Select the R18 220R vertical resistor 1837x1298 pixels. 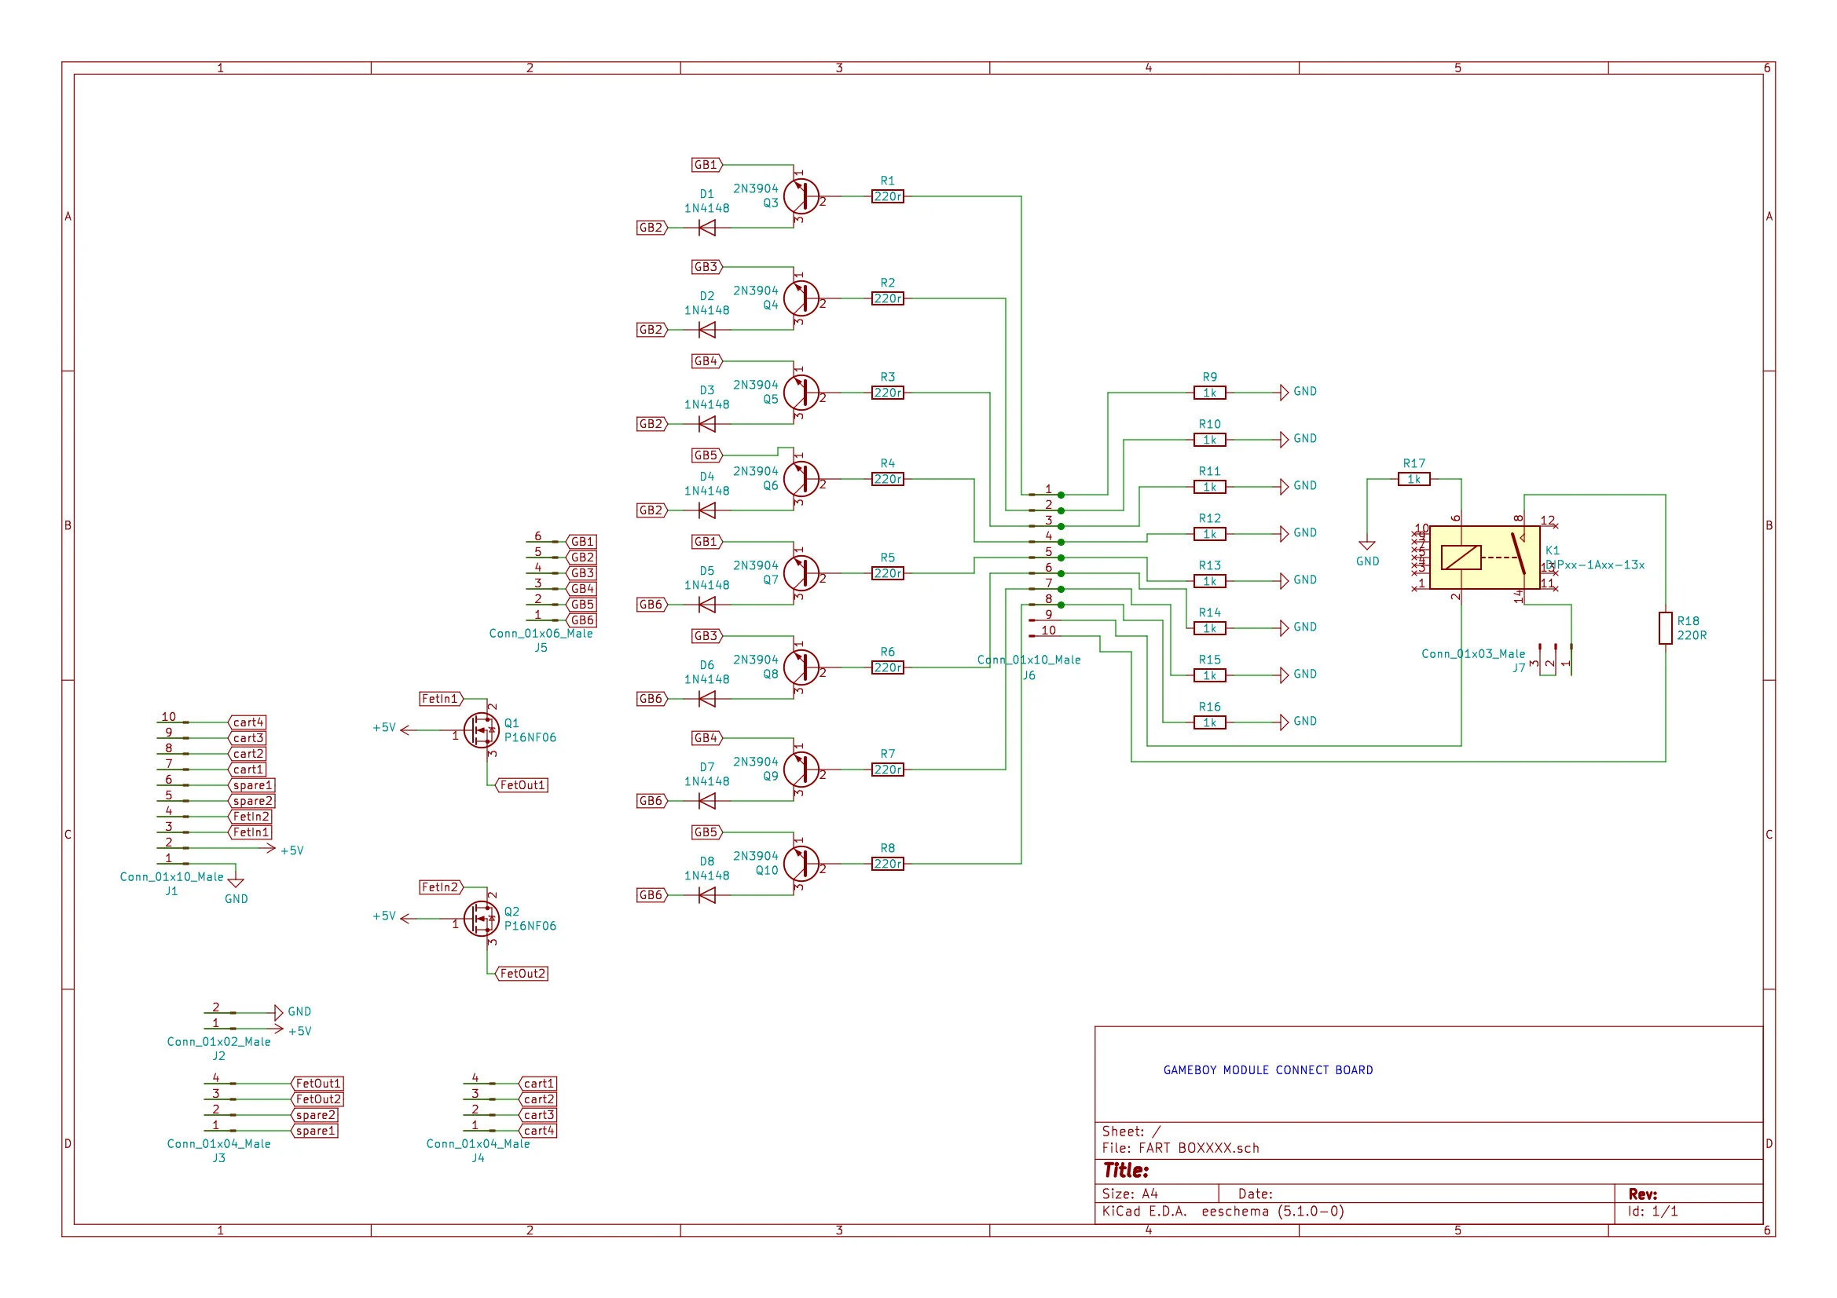click(x=1665, y=628)
